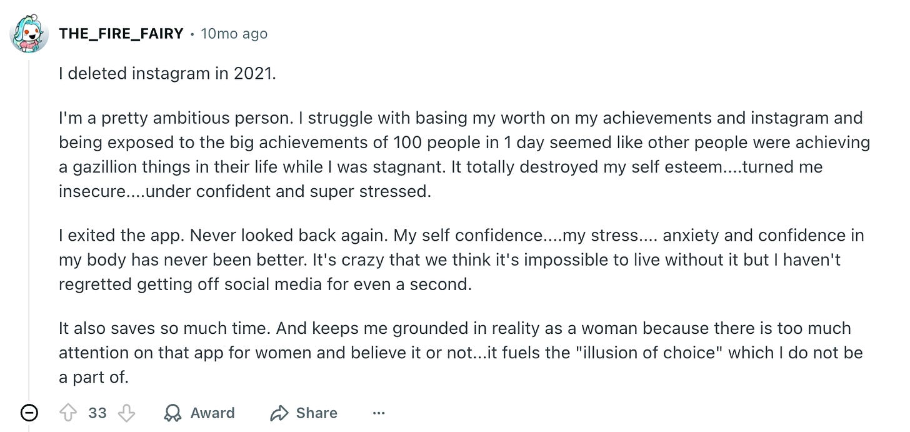
Task: Click the Award ribbon icon
Action: click(172, 413)
